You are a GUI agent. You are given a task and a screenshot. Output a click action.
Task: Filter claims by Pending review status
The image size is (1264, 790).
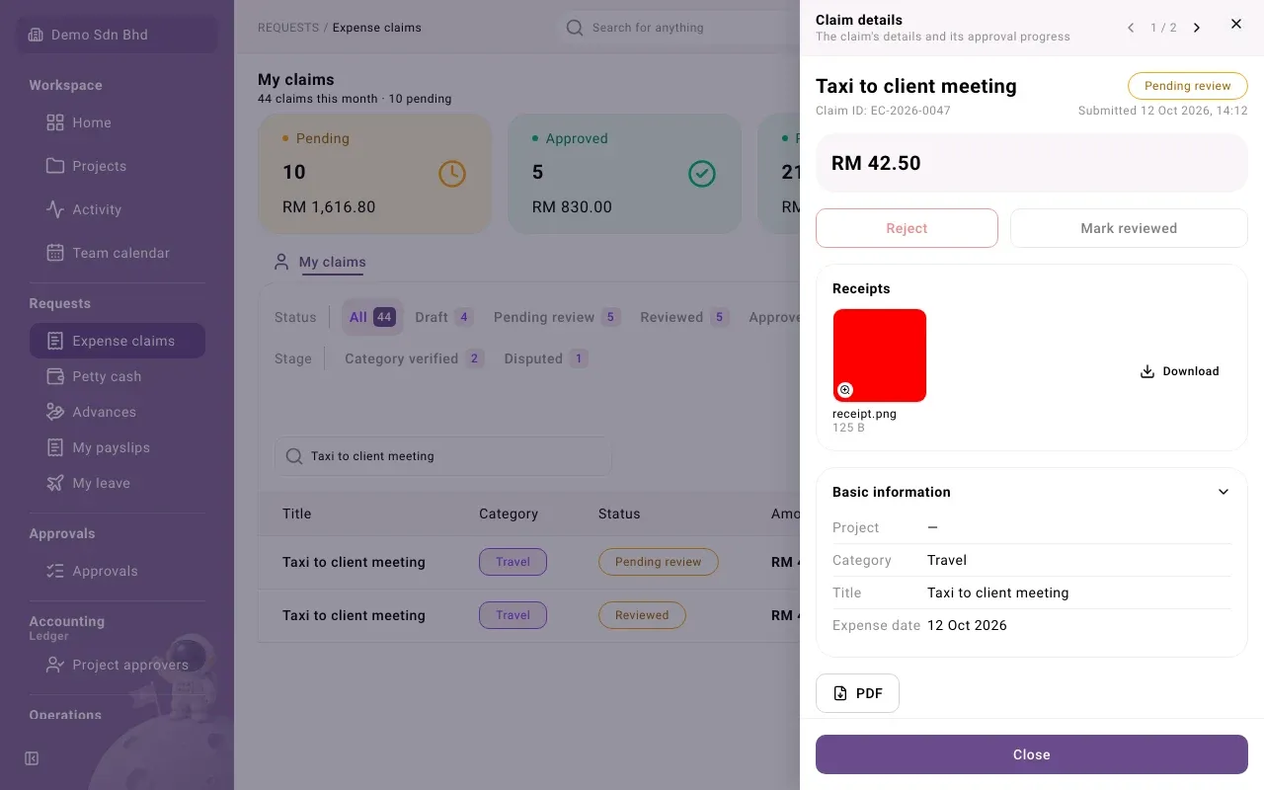tap(557, 317)
